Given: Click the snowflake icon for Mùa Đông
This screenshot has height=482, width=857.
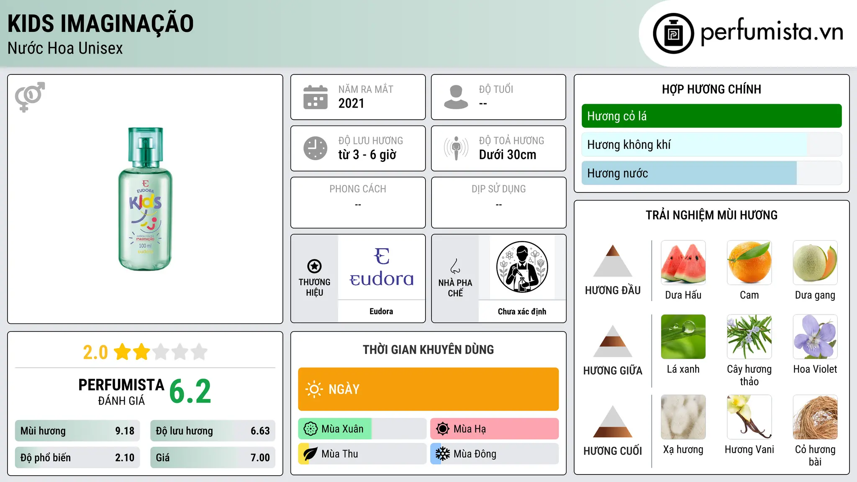Looking at the screenshot, I should [442, 454].
